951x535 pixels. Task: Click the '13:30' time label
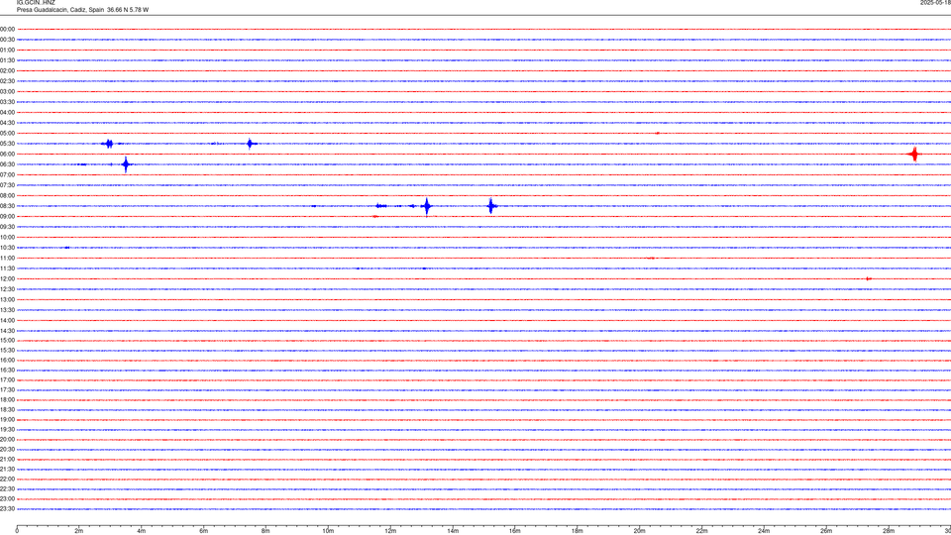(7, 310)
